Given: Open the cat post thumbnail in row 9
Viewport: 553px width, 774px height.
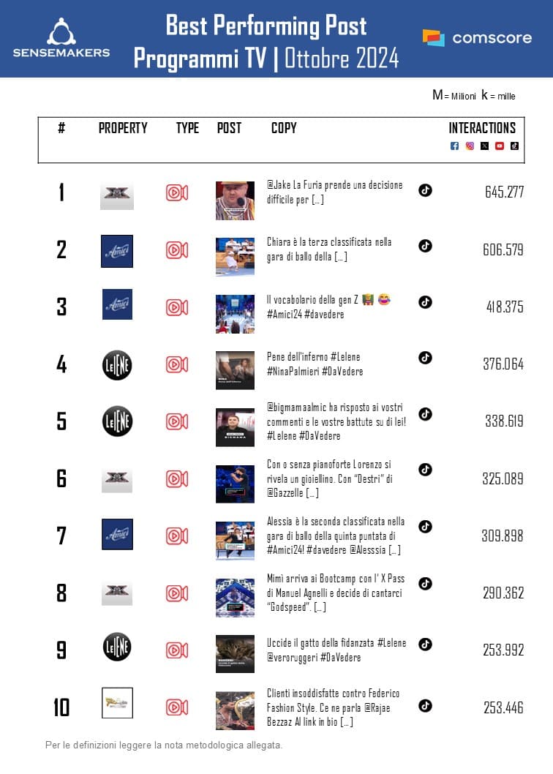Looking at the screenshot, I should [235, 653].
